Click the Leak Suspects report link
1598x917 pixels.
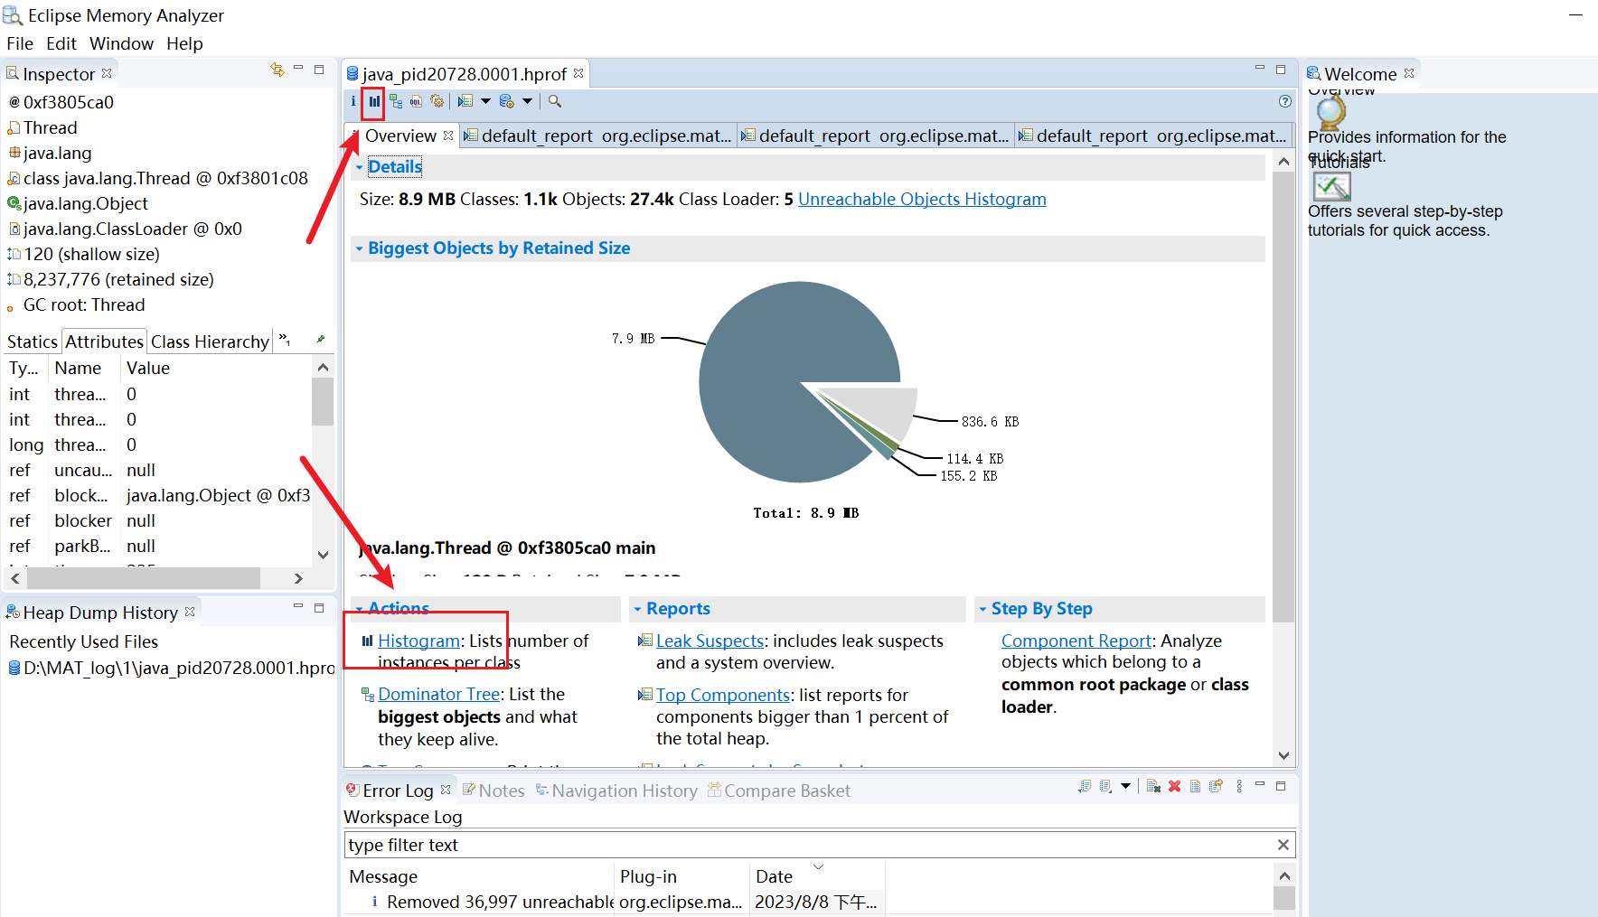710,641
